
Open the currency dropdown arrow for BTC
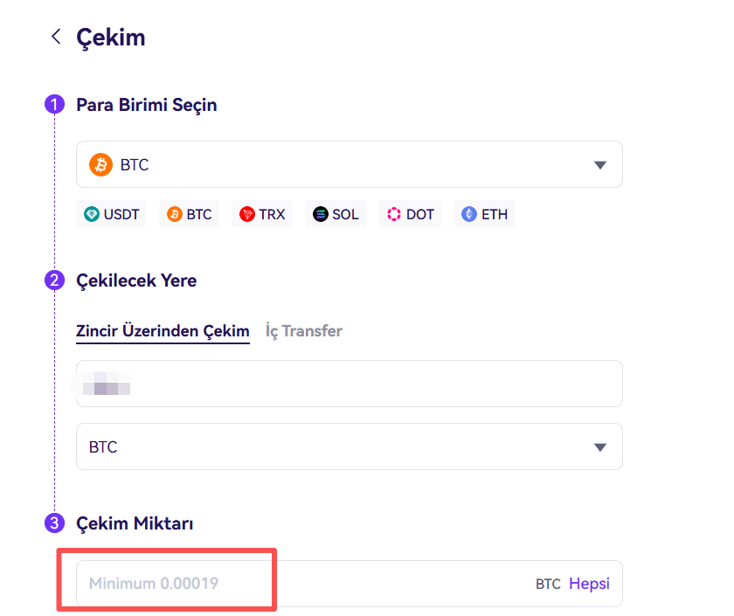(x=600, y=165)
